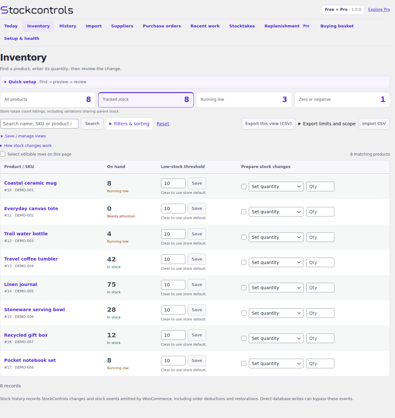Check the Travel coffee tumbler row checkbox
This screenshot has width=395, height=418.
click(244, 262)
